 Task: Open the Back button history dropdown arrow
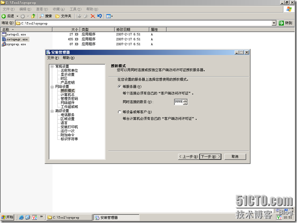[x=17, y=16]
